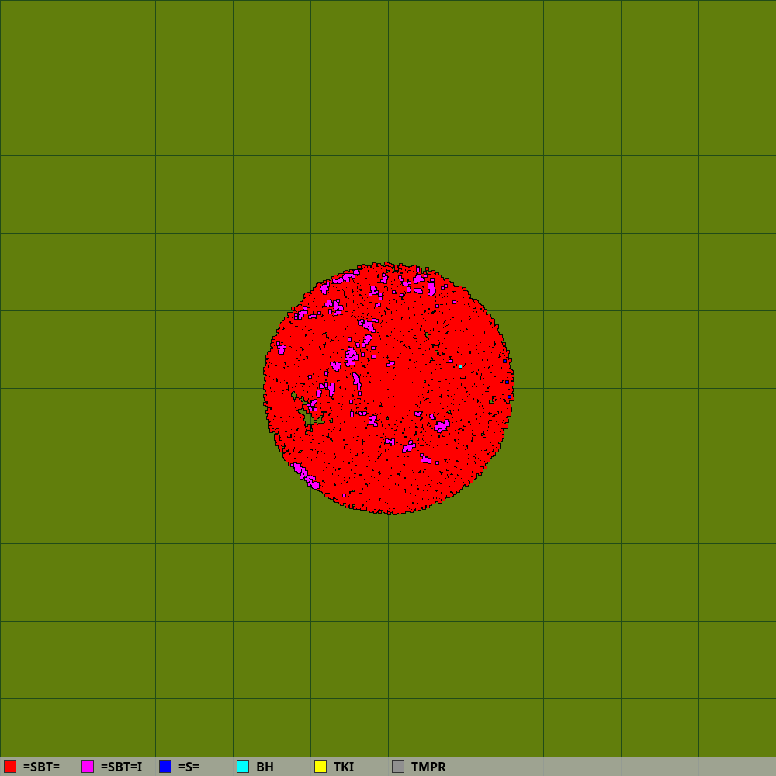The height and width of the screenshot is (776, 776).
Task: Click the cyan BH legend swatch
Action: coord(243,767)
